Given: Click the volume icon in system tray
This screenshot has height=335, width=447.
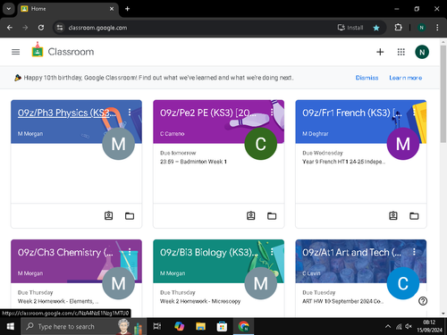Looking at the screenshot, I should coord(409,326).
